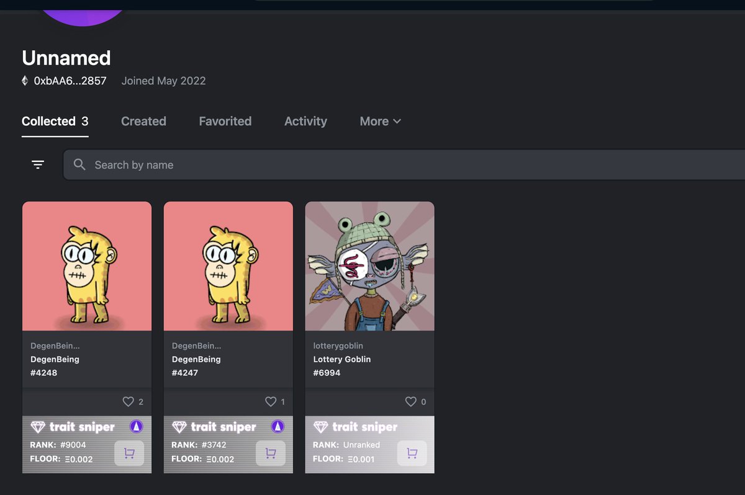Click the cart icon on DegenBeing #4248
Screen dimensions: 745x495
[x=129, y=453]
